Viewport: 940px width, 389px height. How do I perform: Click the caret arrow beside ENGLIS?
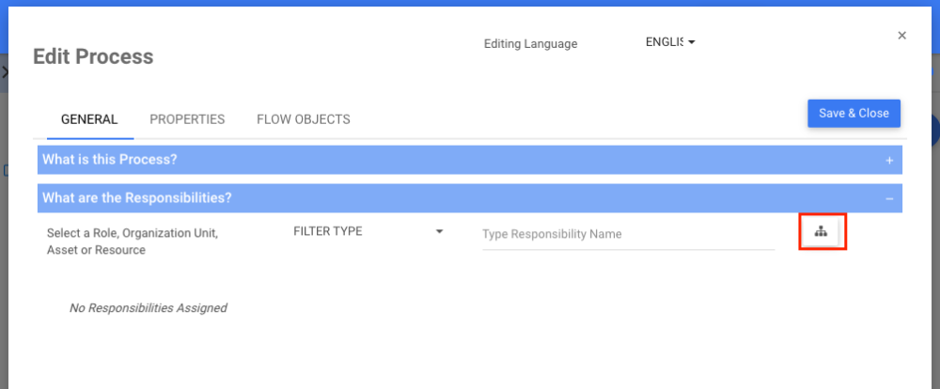[x=691, y=42]
